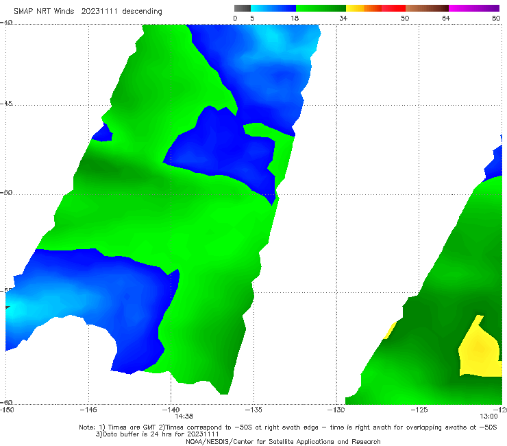Click the note '3)Data buffer is 24 hrs'
The height and width of the screenshot is (446, 507).
tap(157, 434)
